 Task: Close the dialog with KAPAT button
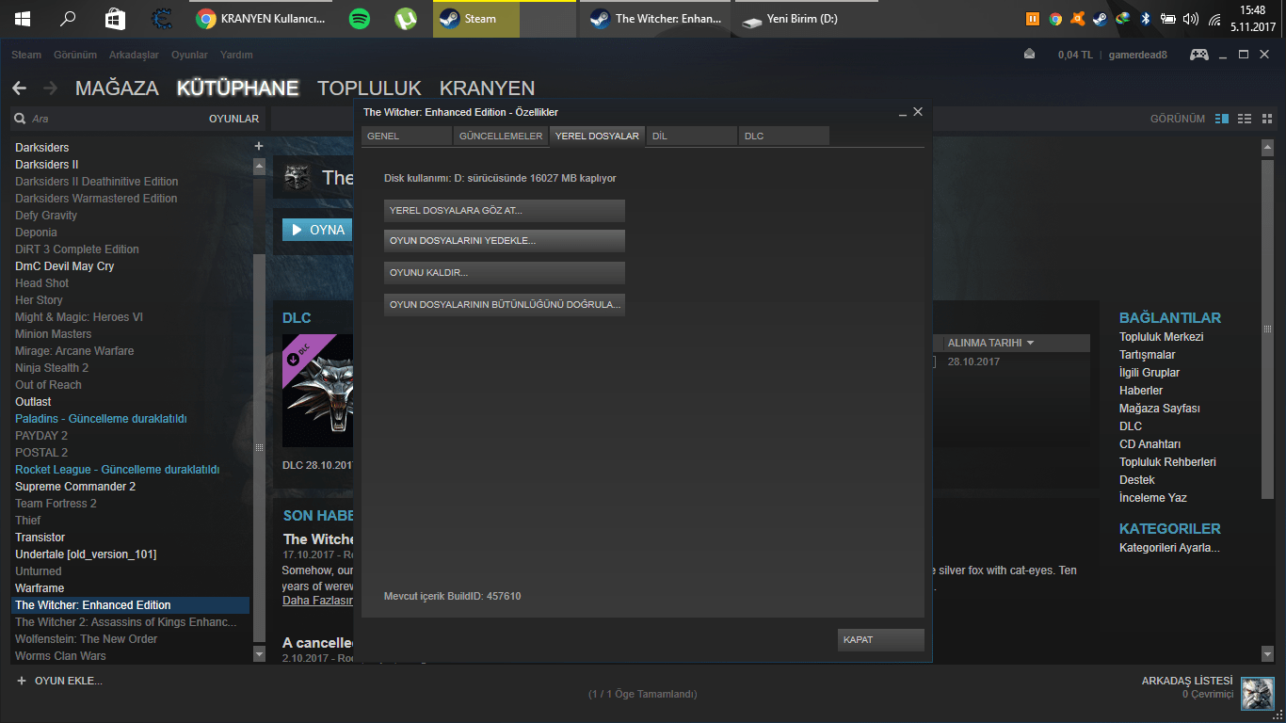(881, 640)
